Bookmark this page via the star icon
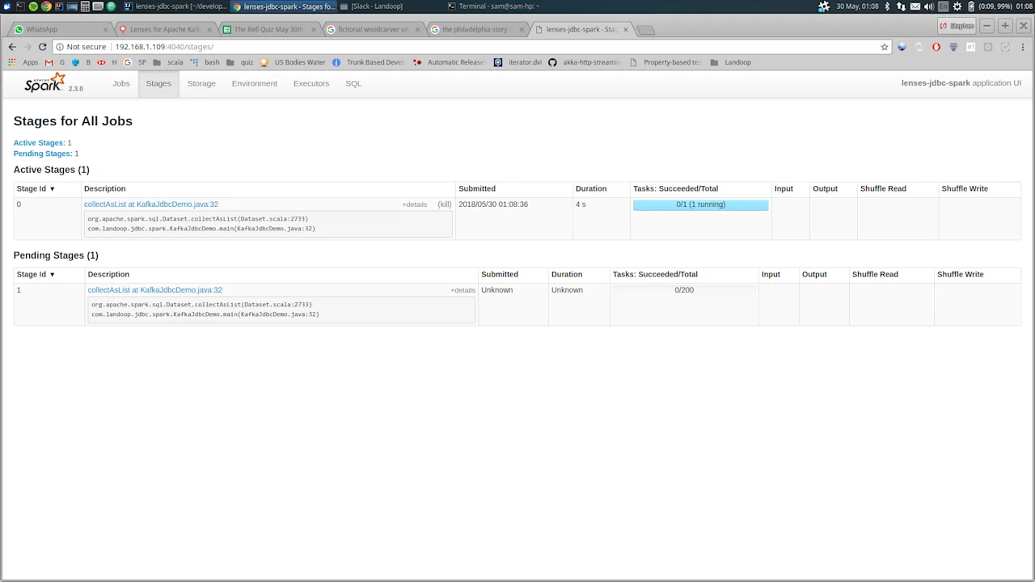 [x=884, y=46]
